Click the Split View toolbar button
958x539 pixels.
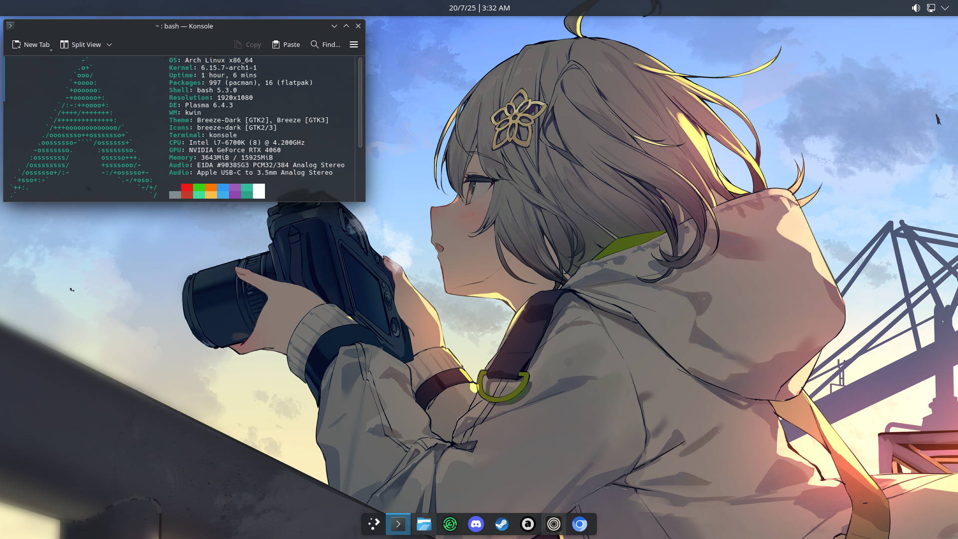[x=81, y=44]
